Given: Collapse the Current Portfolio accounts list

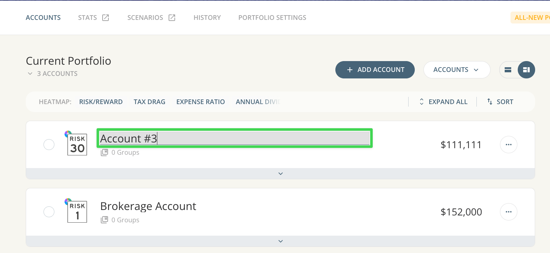Looking at the screenshot, I should (30, 73).
